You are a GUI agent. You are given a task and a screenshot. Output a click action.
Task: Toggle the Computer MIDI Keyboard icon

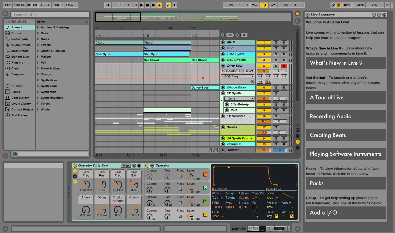(339, 5)
